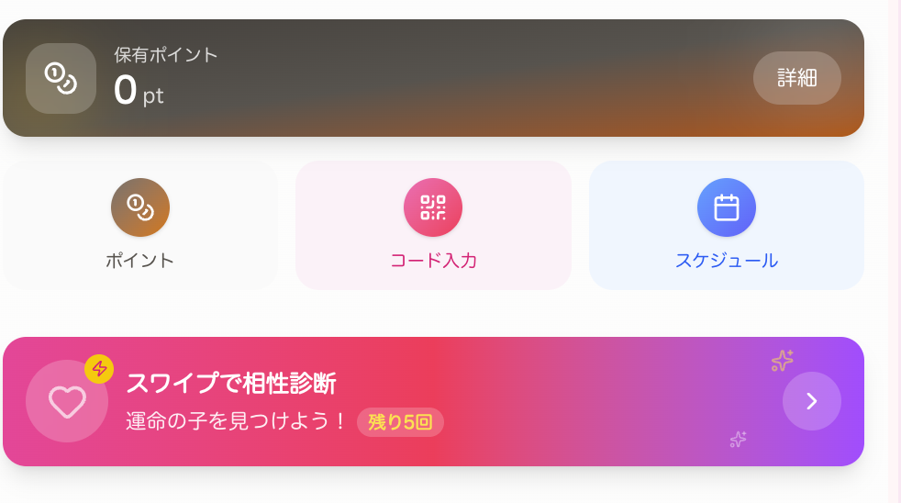Click the スワイプで相性診断 banner title
Screen dimensions: 901x503
230,383
